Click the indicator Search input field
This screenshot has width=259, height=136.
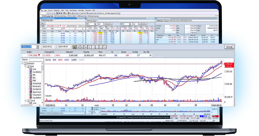coord(36,60)
